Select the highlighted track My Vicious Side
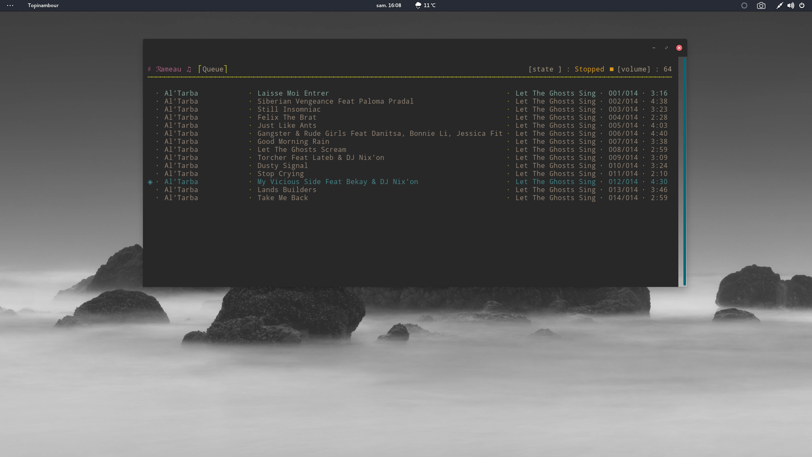The height and width of the screenshot is (457, 812). pos(337,182)
